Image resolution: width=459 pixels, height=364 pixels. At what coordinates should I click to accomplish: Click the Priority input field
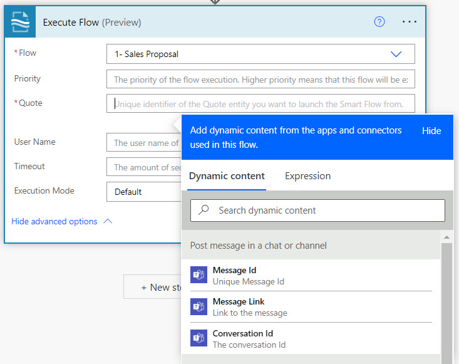[x=260, y=79]
